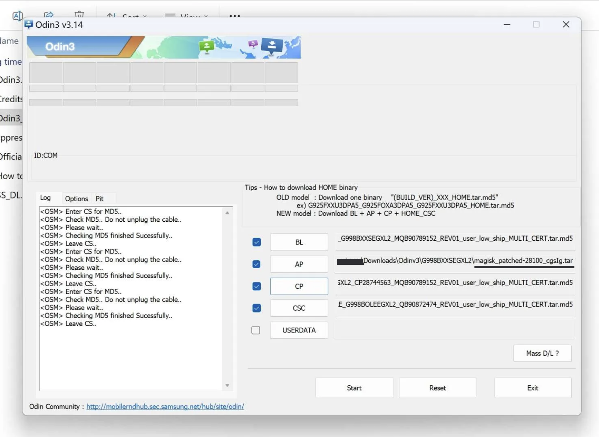Click the last 'Leave CS..' log line
This screenshot has width=599, height=437.
click(x=68, y=323)
